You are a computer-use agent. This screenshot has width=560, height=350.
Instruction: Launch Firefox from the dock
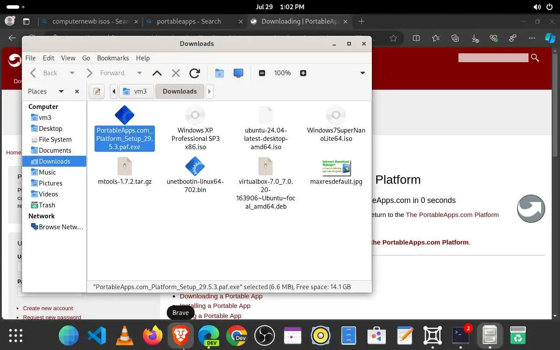point(153,336)
